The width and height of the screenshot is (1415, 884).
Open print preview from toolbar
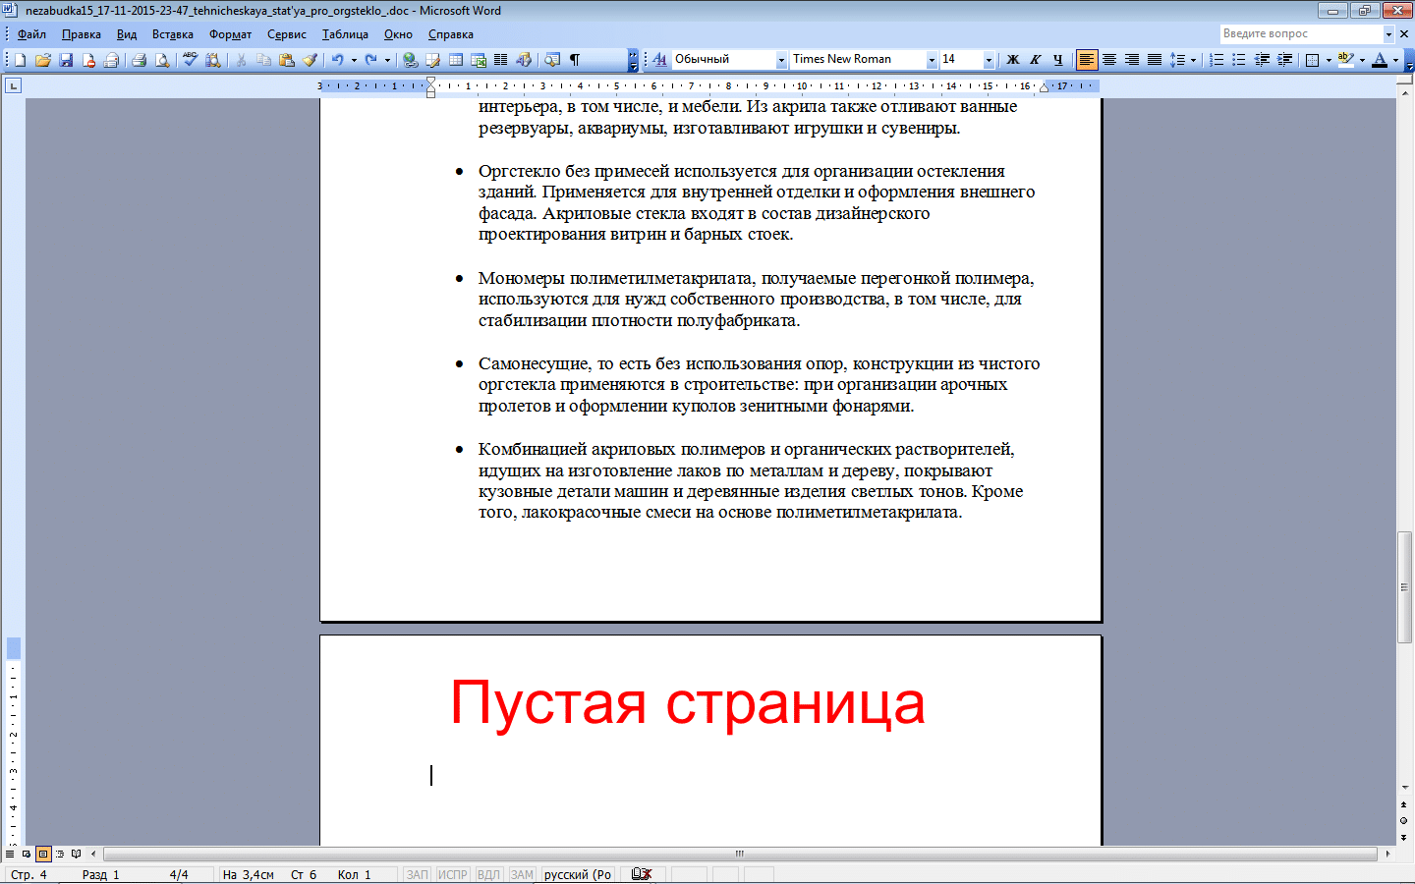[x=161, y=60]
